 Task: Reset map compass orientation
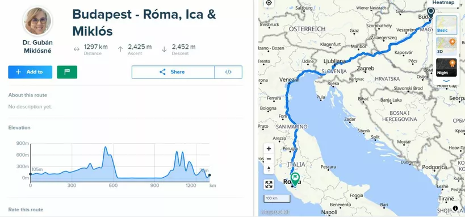269,169
